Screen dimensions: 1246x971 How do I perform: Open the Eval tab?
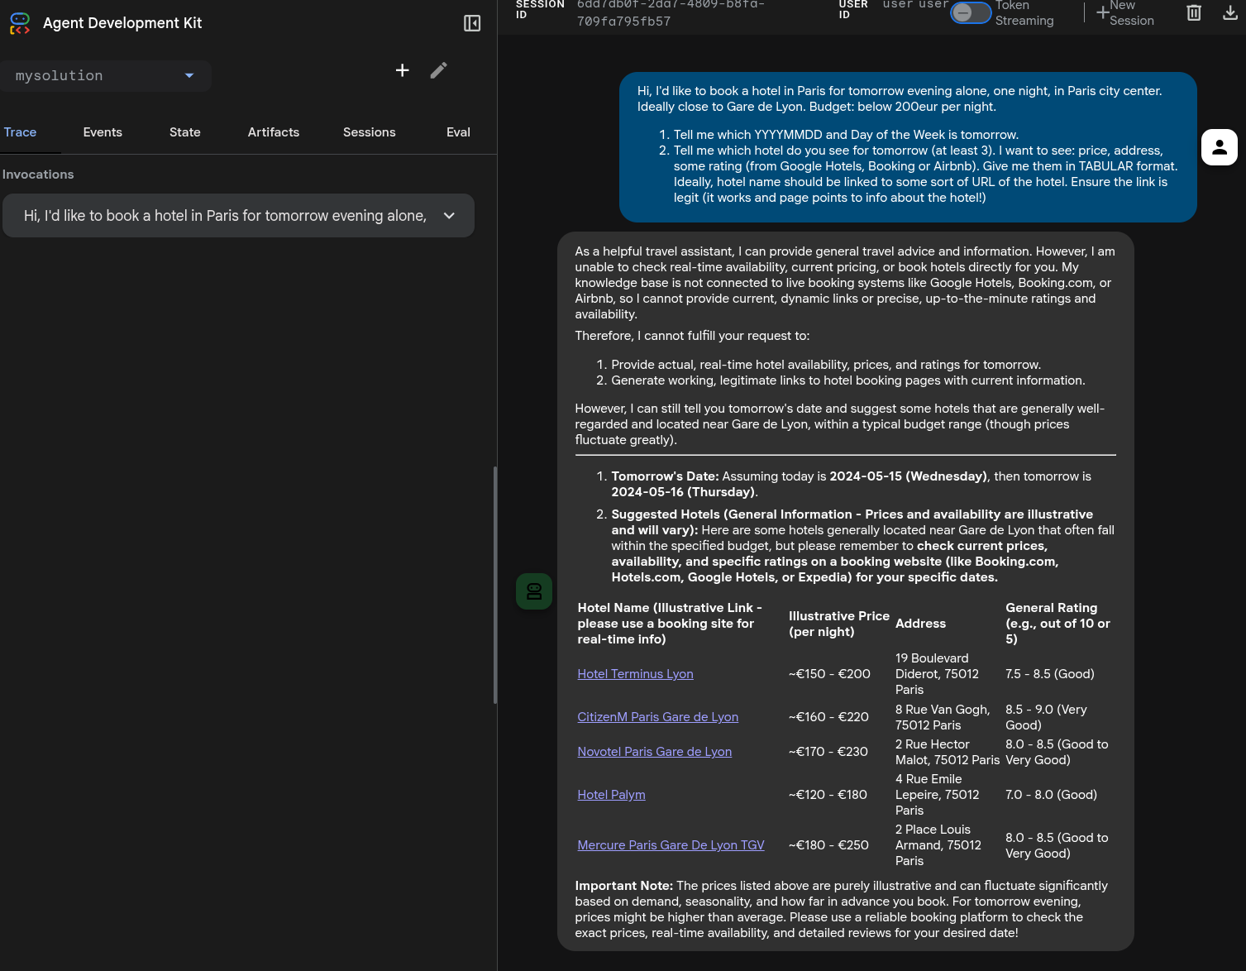[x=458, y=132]
